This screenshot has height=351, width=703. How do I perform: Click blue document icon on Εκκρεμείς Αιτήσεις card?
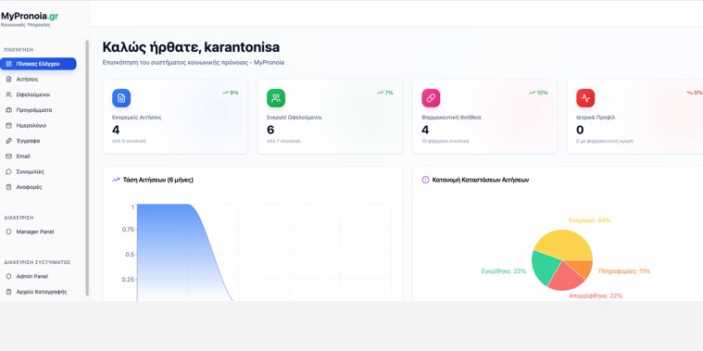pyautogui.click(x=121, y=98)
